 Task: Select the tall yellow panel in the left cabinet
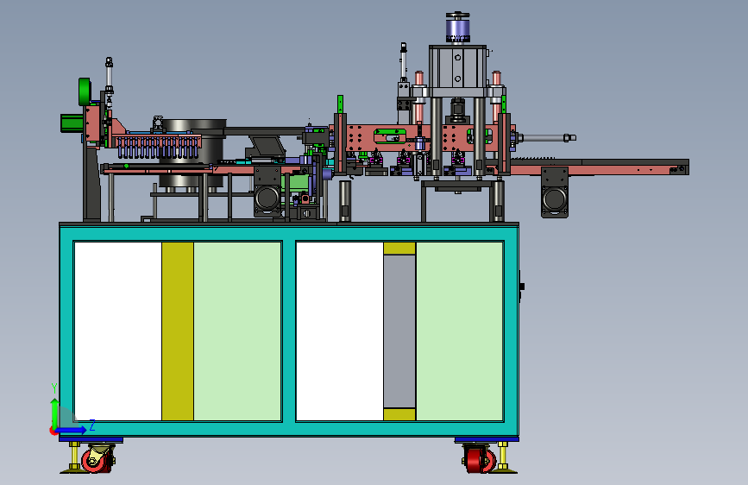(x=178, y=331)
